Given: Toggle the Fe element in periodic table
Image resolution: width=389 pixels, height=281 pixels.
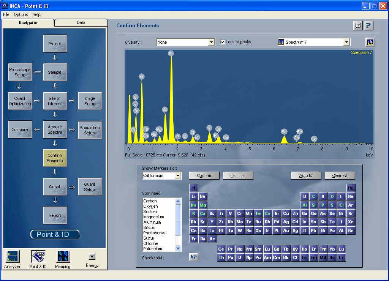Looking at the screenshot, I should [x=258, y=213].
